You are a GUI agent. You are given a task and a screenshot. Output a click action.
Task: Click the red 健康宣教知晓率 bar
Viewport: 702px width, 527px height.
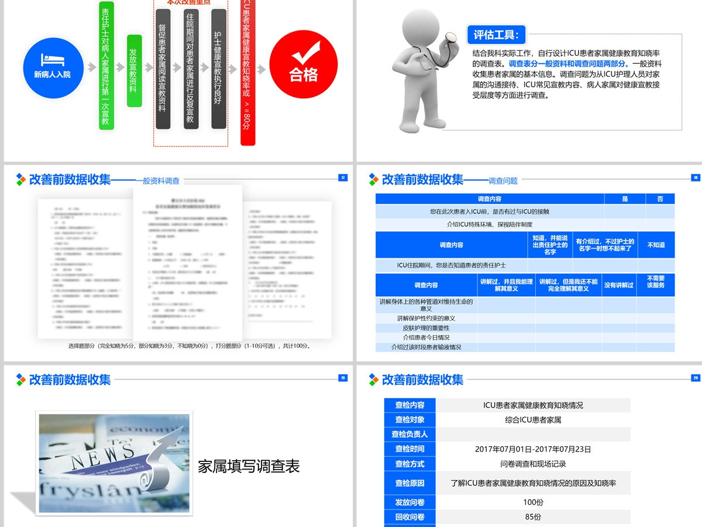pyautogui.click(x=248, y=73)
